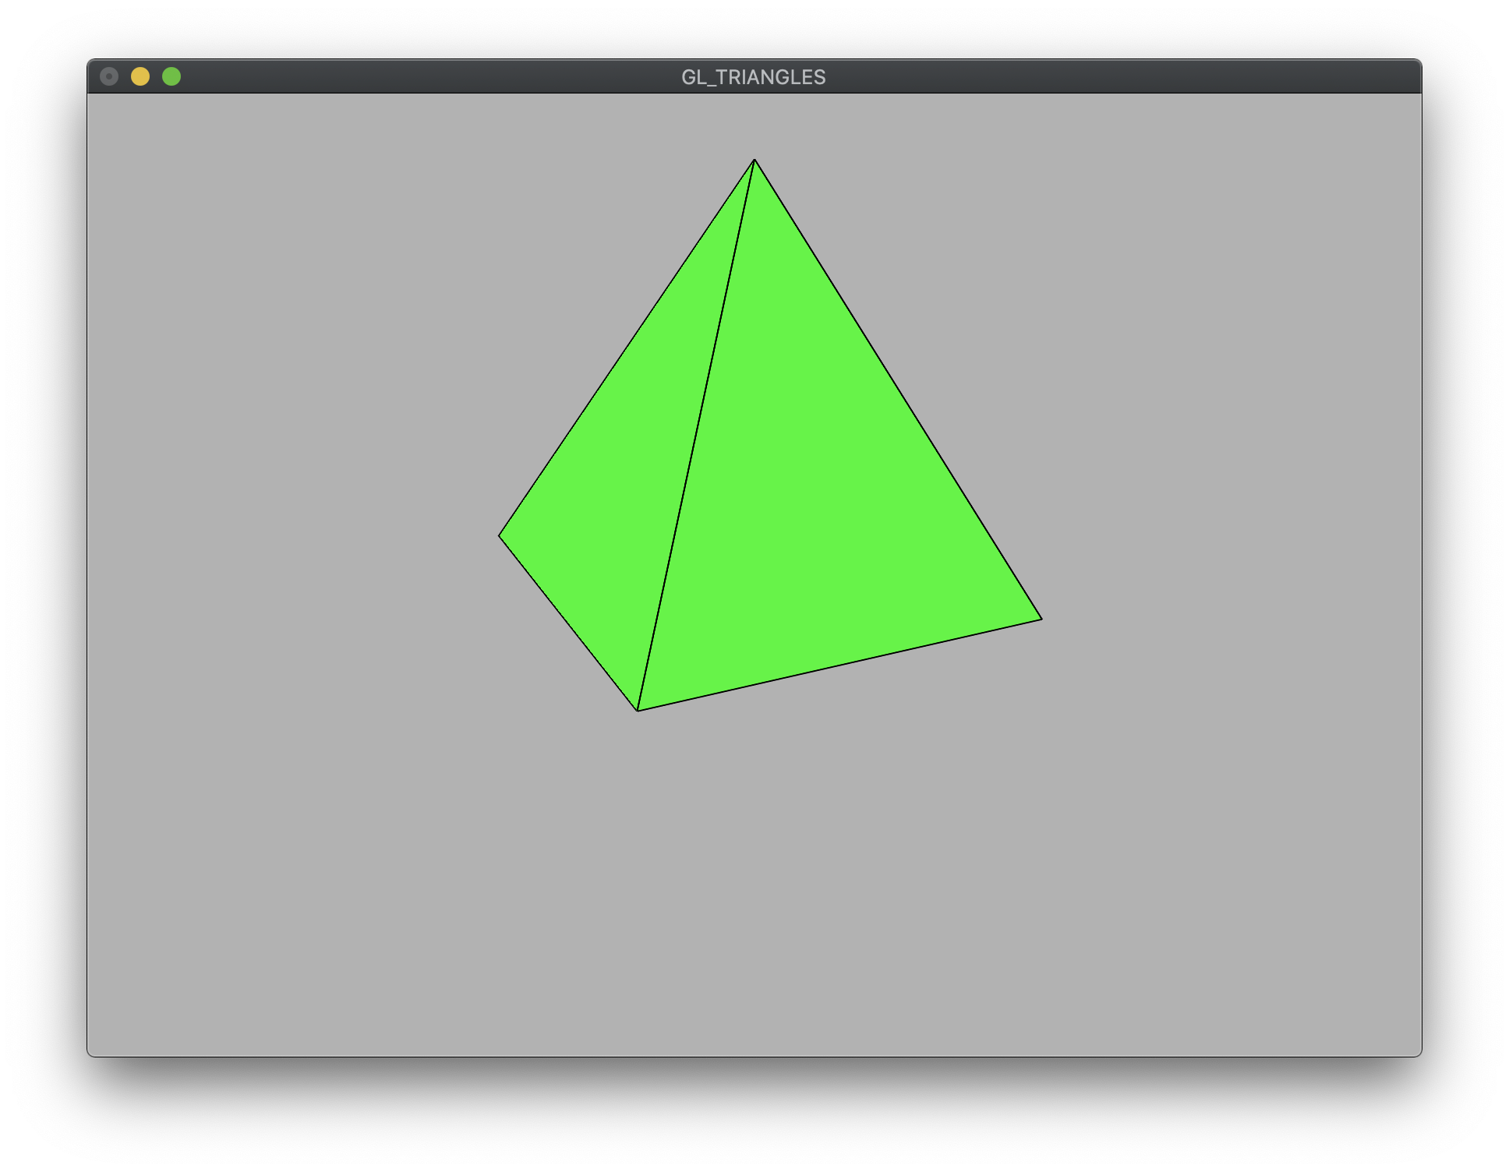Click the bottom vertex of the pyramid

click(x=638, y=710)
